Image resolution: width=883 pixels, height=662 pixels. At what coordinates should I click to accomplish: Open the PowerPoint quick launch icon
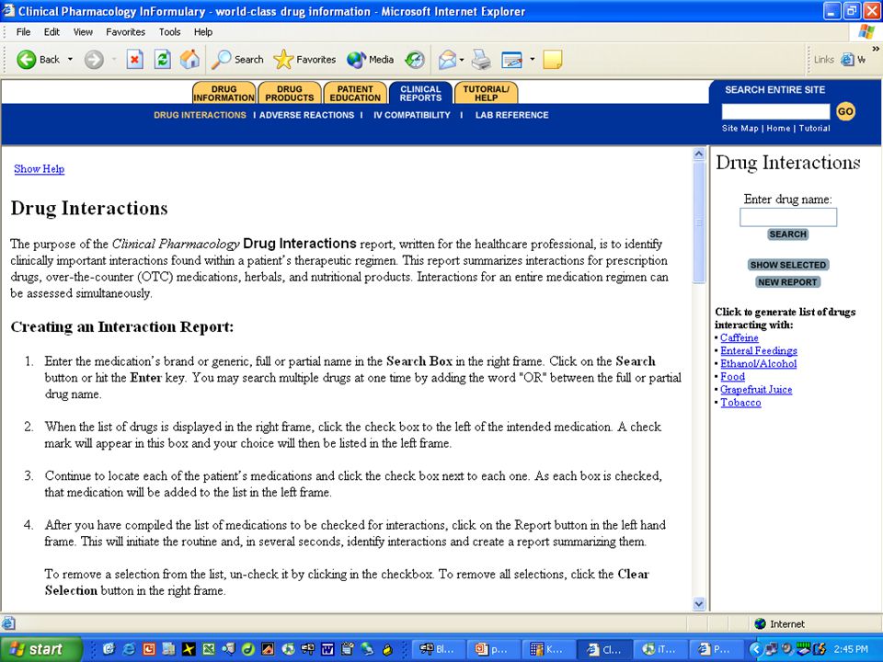coord(149,649)
